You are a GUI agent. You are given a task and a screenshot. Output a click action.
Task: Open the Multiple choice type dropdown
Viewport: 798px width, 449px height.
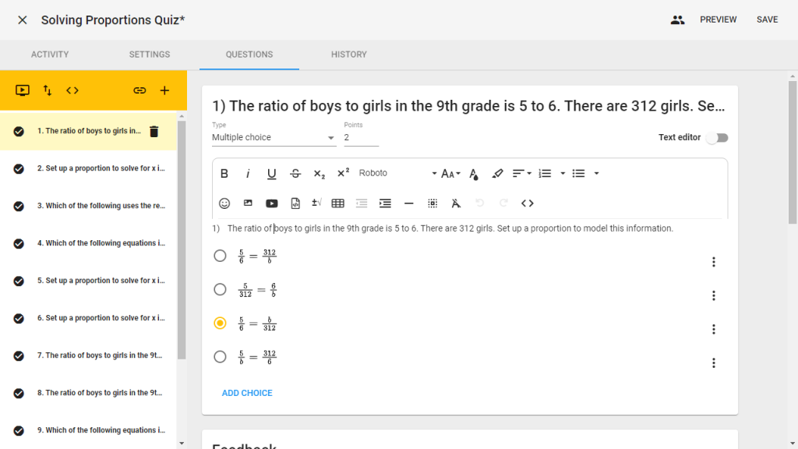(273, 138)
